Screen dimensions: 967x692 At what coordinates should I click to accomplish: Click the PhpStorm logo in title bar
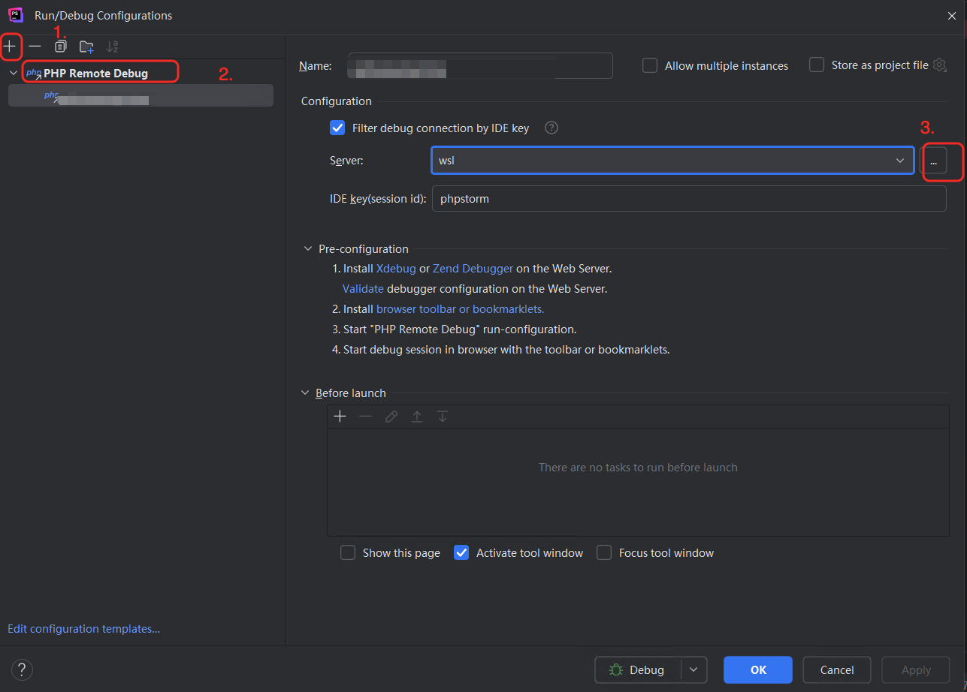coord(16,14)
